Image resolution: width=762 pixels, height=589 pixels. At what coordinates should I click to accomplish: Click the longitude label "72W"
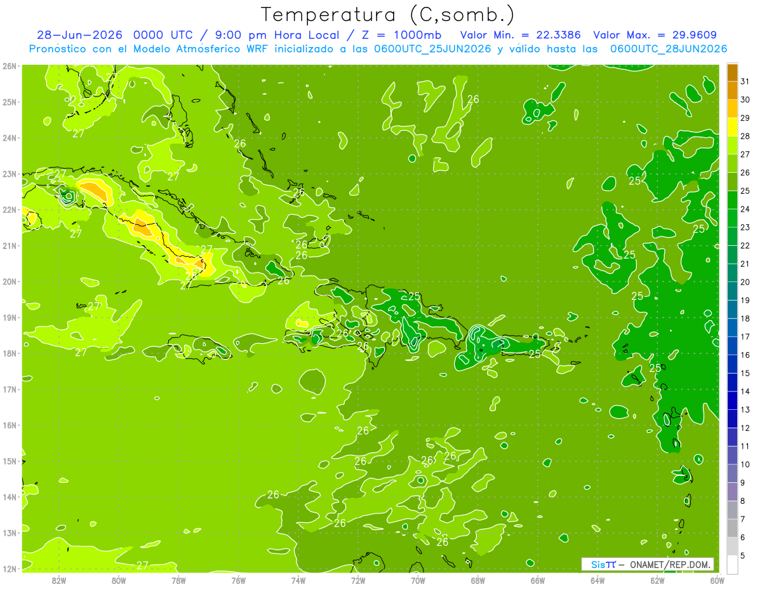click(x=358, y=580)
